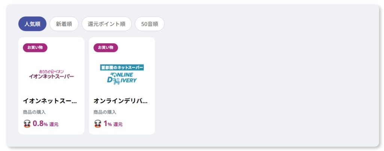Click 商品の購入 under イオンネットスーパー

(34, 112)
